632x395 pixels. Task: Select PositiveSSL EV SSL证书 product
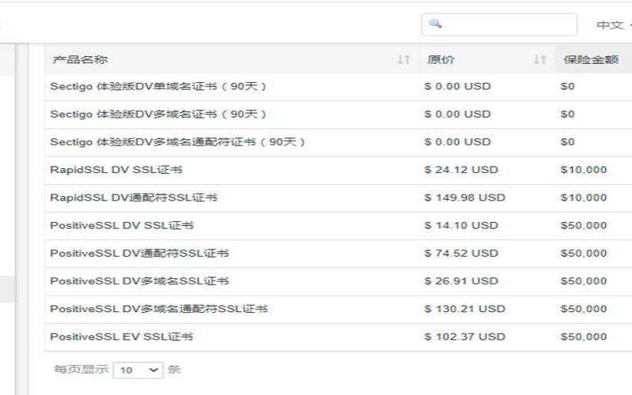pyautogui.click(x=122, y=337)
